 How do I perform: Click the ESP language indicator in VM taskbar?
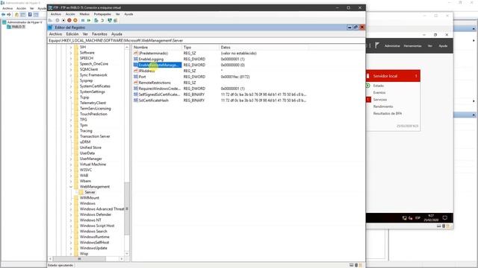coord(418,218)
